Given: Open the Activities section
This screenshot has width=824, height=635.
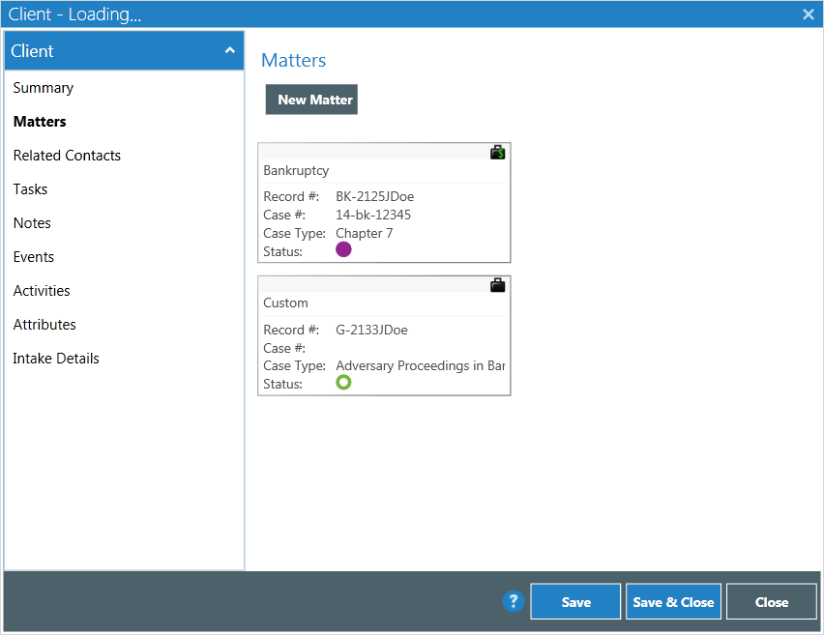Looking at the screenshot, I should [42, 290].
